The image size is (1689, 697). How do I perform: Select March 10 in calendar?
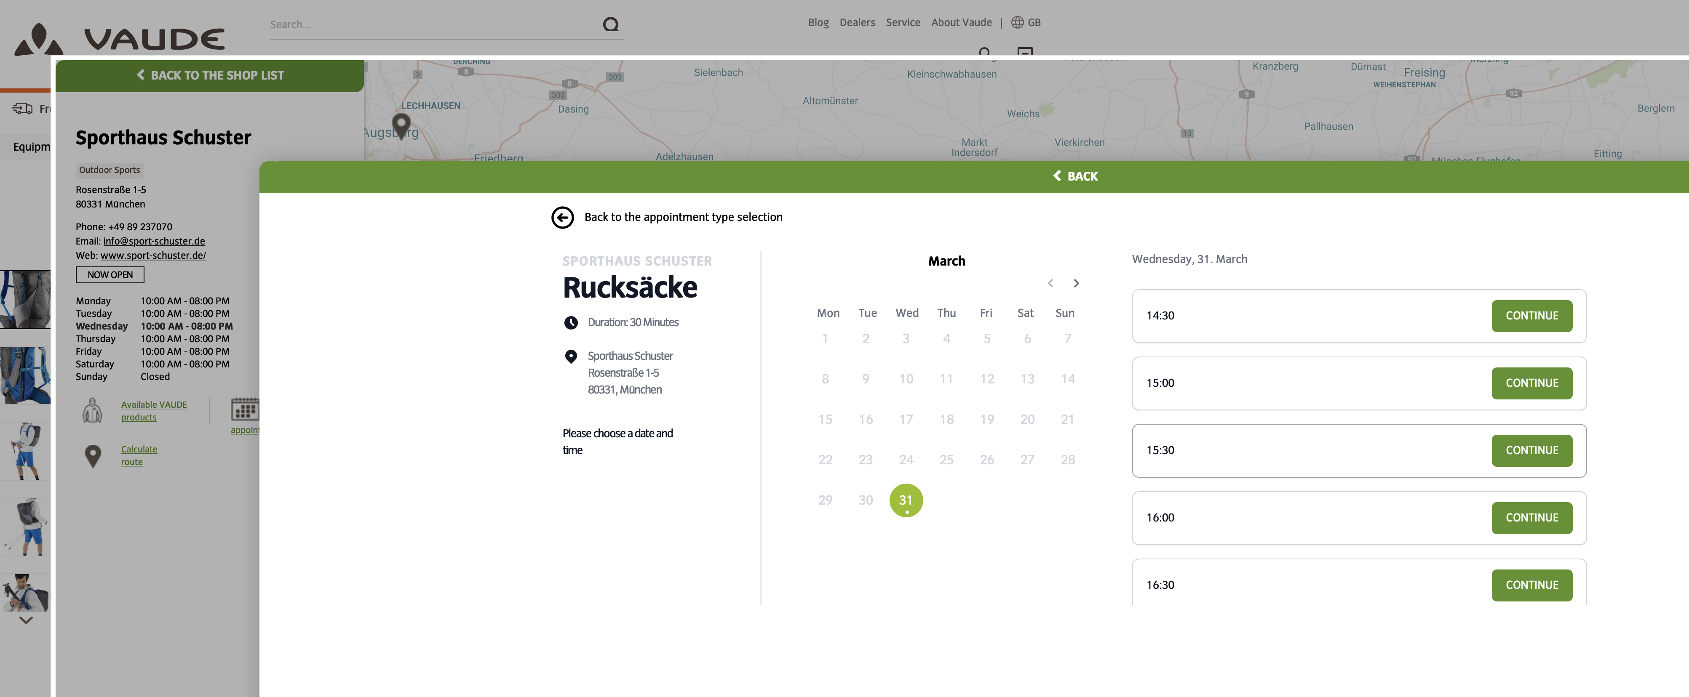(x=906, y=379)
